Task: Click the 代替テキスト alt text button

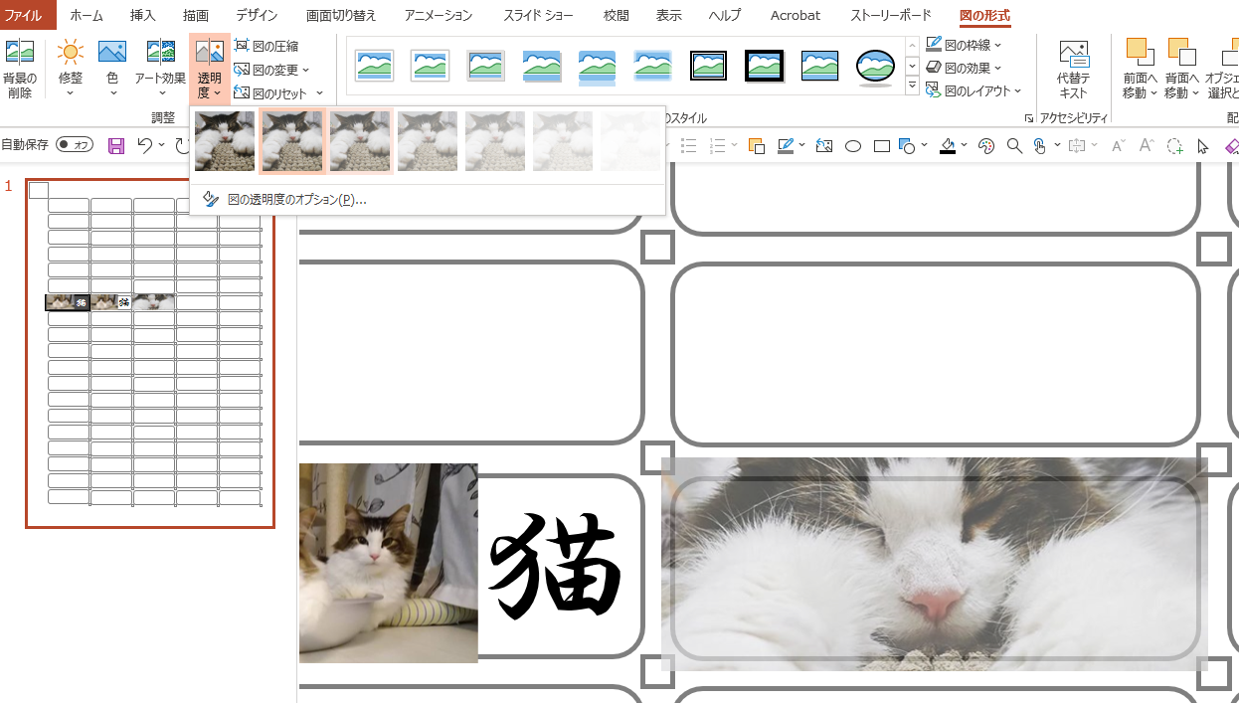Action: pos(1073,70)
